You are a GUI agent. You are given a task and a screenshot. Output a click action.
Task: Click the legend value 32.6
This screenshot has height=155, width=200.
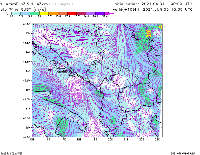[x=105, y=16]
